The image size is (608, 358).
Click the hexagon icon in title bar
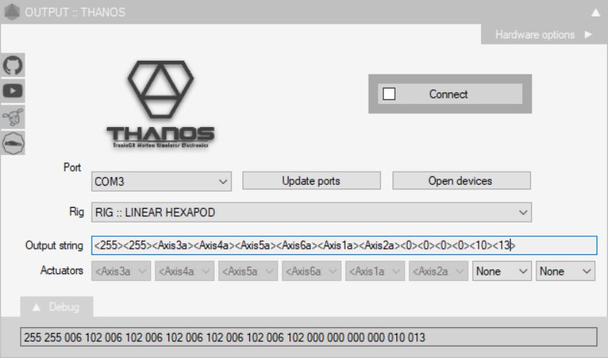12,12
